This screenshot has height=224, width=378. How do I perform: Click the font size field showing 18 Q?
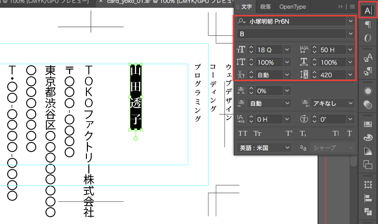click(269, 50)
